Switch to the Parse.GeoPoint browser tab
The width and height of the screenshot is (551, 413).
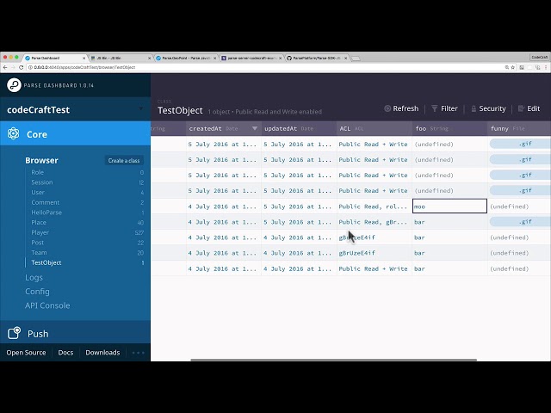[x=186, y=58]
